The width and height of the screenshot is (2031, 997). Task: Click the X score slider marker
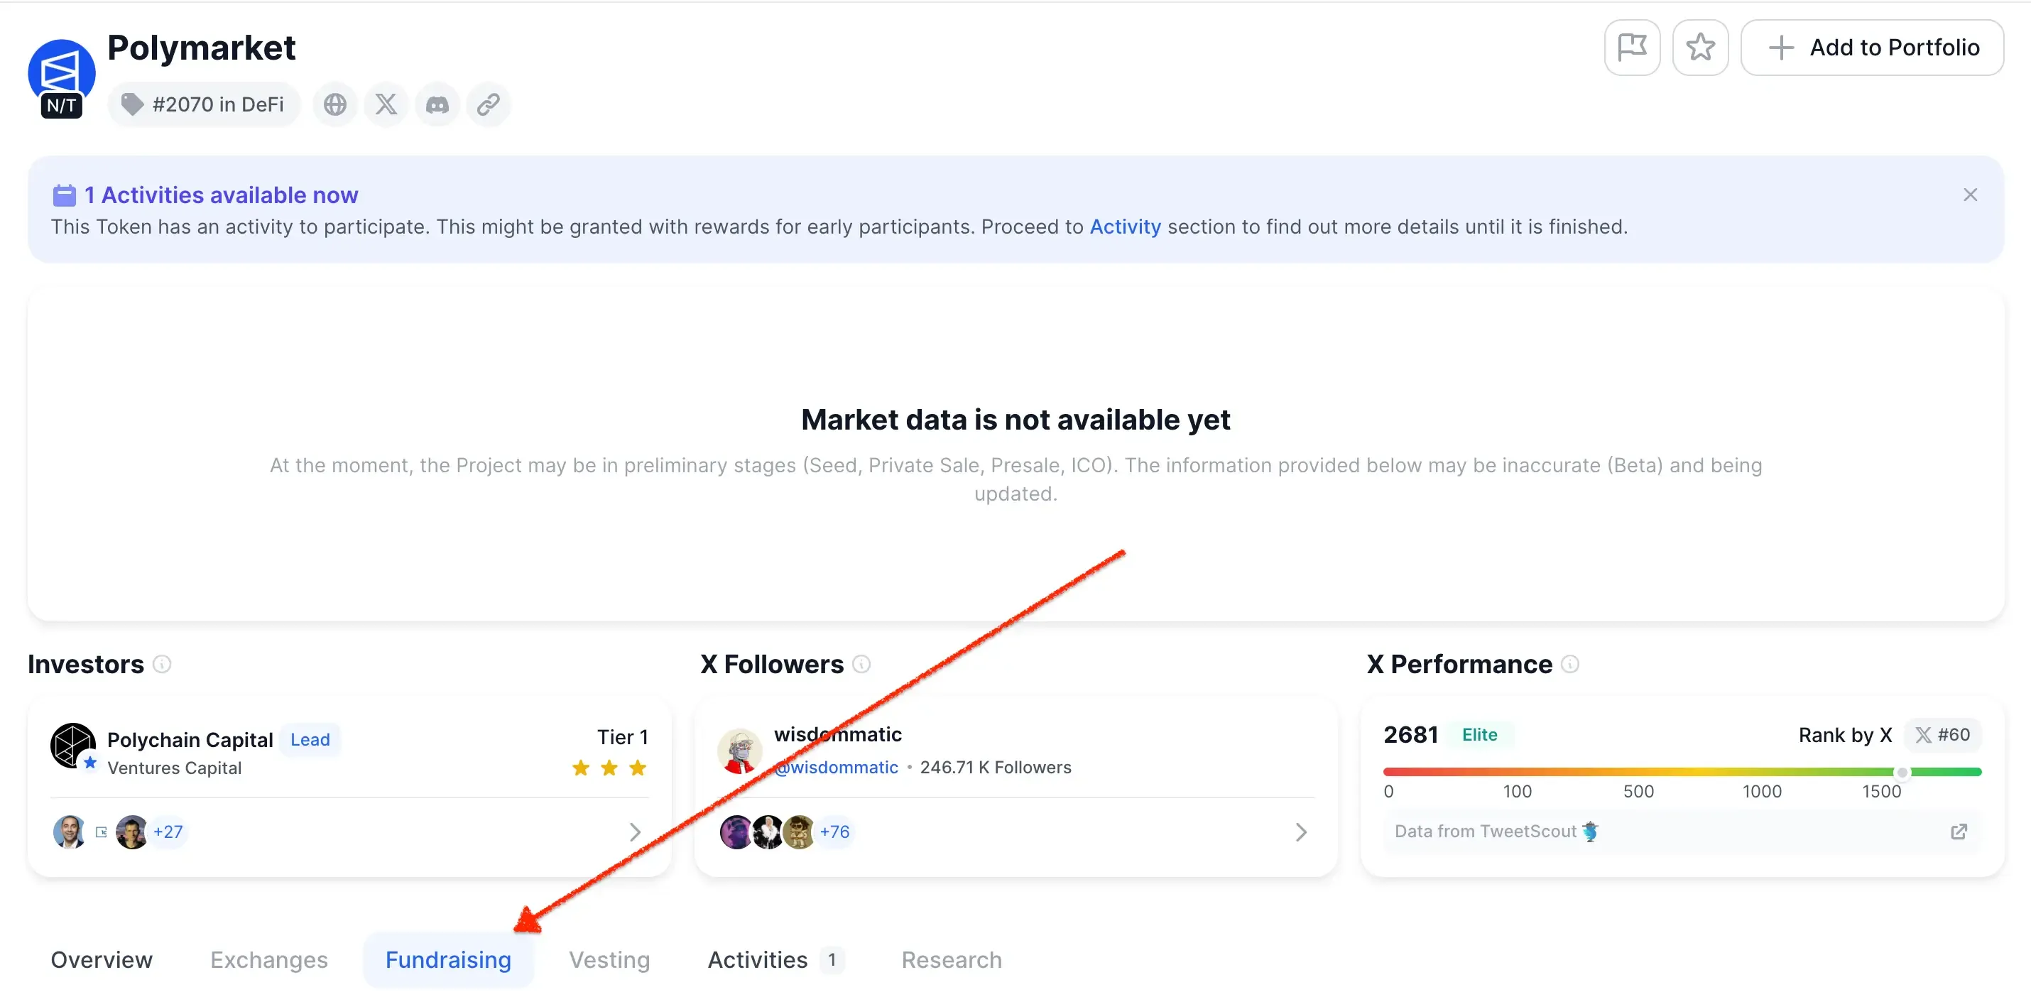click(1902, 773)
